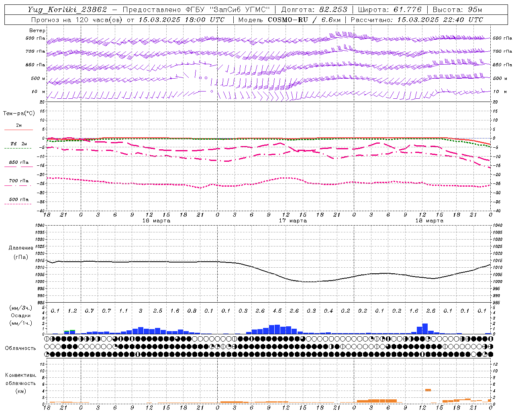Click the 850 гПа label left of wind barbs
The width and height of the screenshot is (514, 411).
coord(35,65)
